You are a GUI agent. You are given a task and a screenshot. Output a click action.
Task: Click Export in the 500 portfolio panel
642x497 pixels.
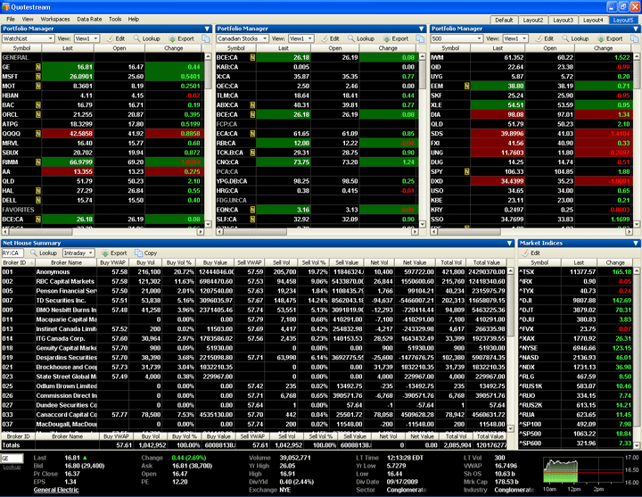point(610,38)
